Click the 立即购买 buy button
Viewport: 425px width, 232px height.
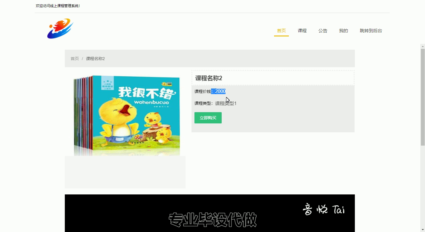208,118
